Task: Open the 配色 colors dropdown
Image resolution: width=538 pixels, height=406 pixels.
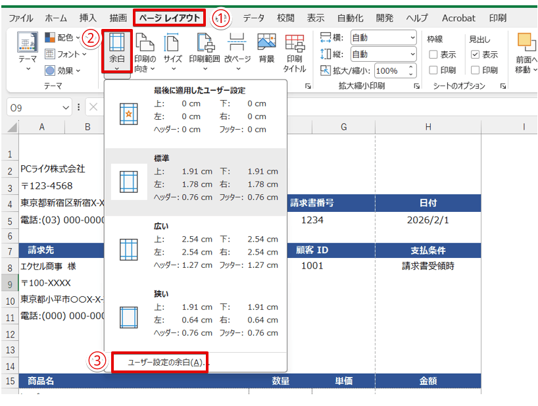Action: (63, 38)
